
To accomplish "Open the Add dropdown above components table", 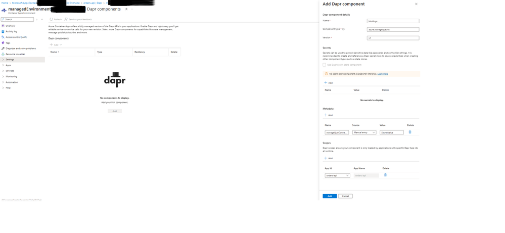I will click(56, 45).
